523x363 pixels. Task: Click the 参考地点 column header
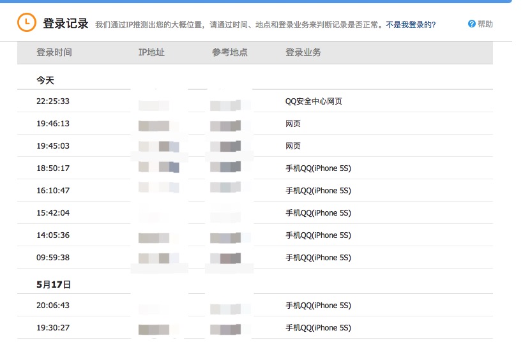(x=230, y=52)
